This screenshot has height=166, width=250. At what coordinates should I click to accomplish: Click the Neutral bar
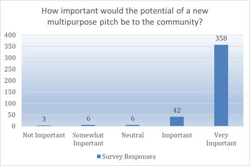[x=132, y=126]
